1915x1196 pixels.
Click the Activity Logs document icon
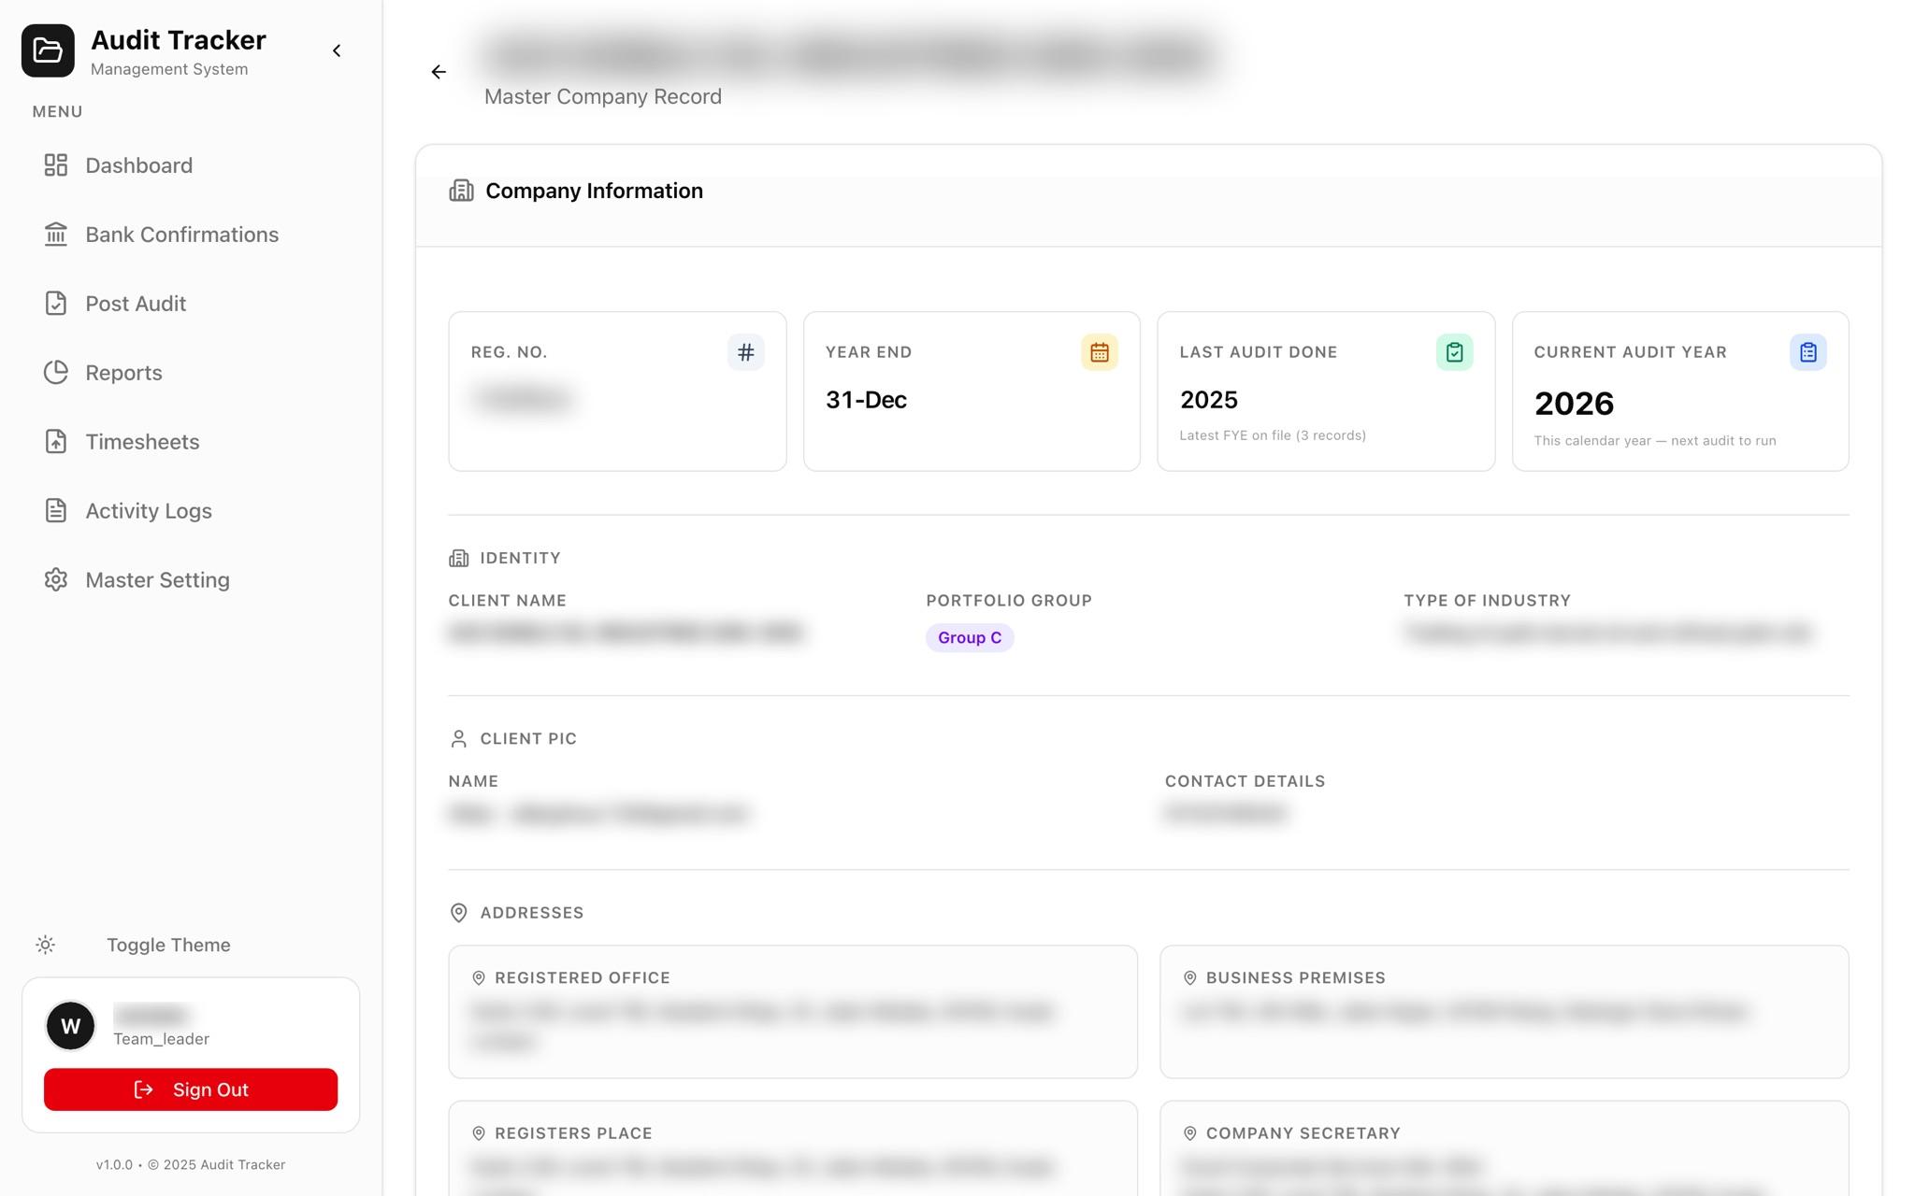(56, 511)
